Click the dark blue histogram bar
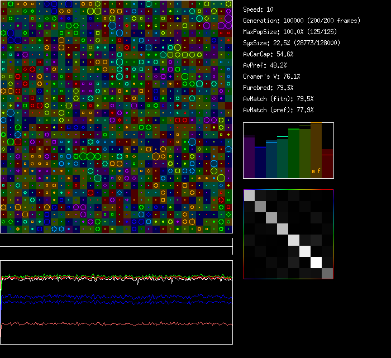 260,163
